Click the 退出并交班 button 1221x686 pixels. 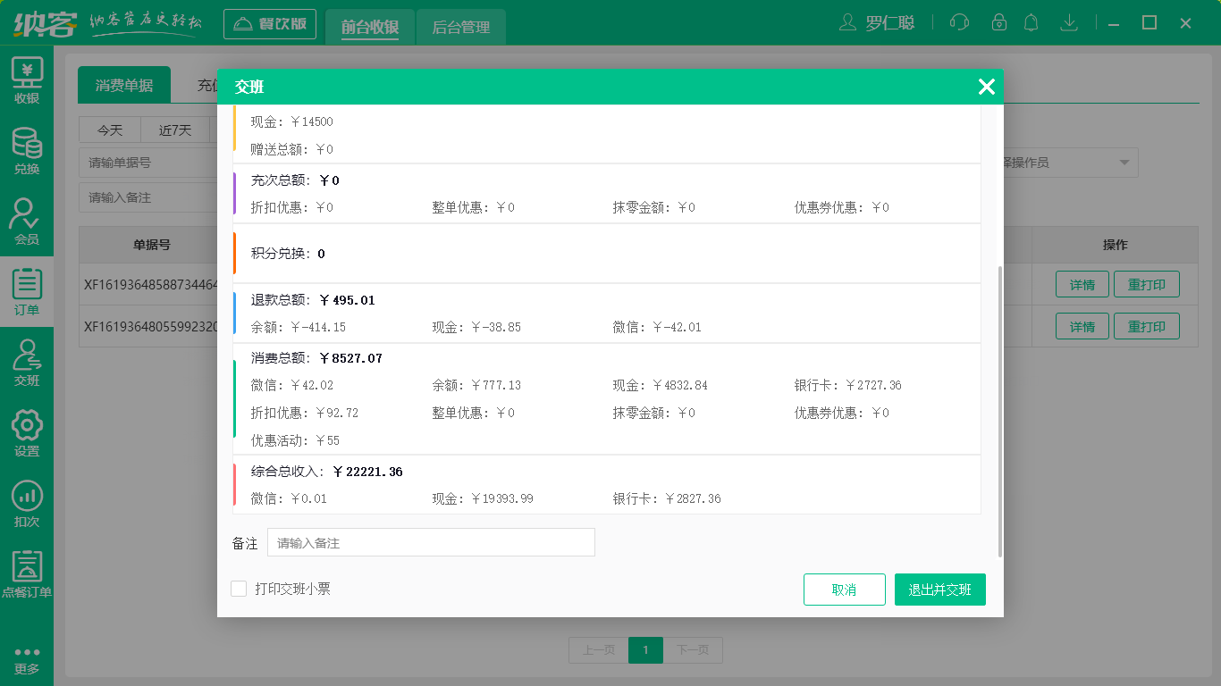tap(939, 590)
